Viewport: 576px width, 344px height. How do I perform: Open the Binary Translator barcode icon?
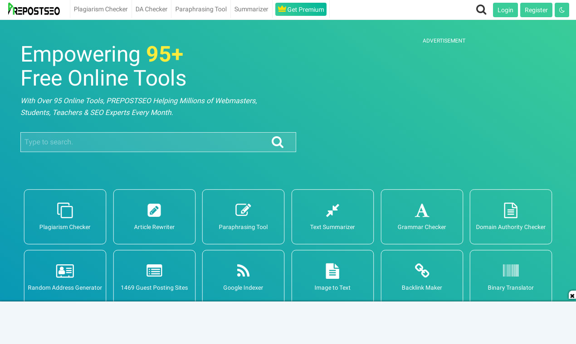click(511, 271)
